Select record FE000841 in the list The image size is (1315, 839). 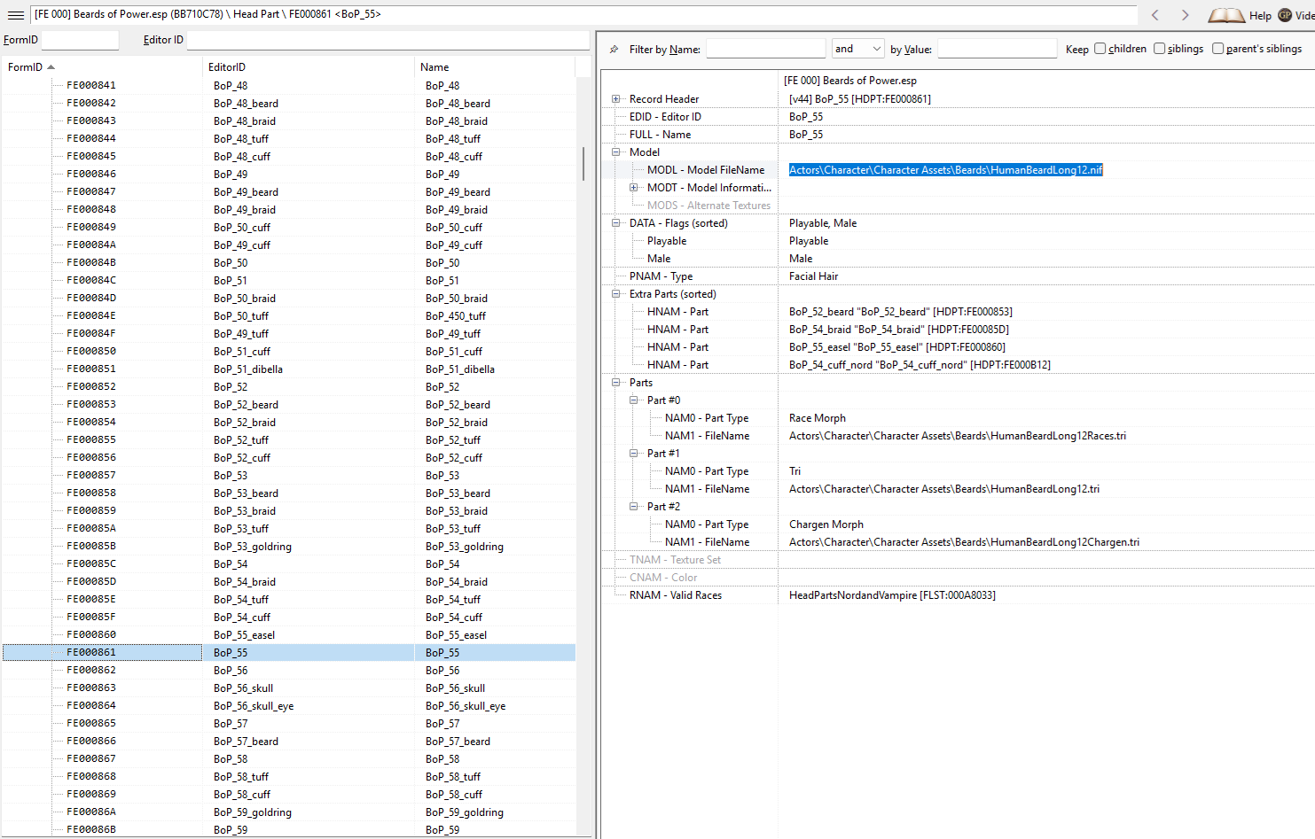point(288,85)
